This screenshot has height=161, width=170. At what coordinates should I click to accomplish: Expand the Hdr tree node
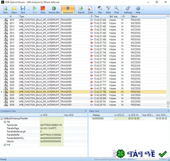(x=5, y=122)
